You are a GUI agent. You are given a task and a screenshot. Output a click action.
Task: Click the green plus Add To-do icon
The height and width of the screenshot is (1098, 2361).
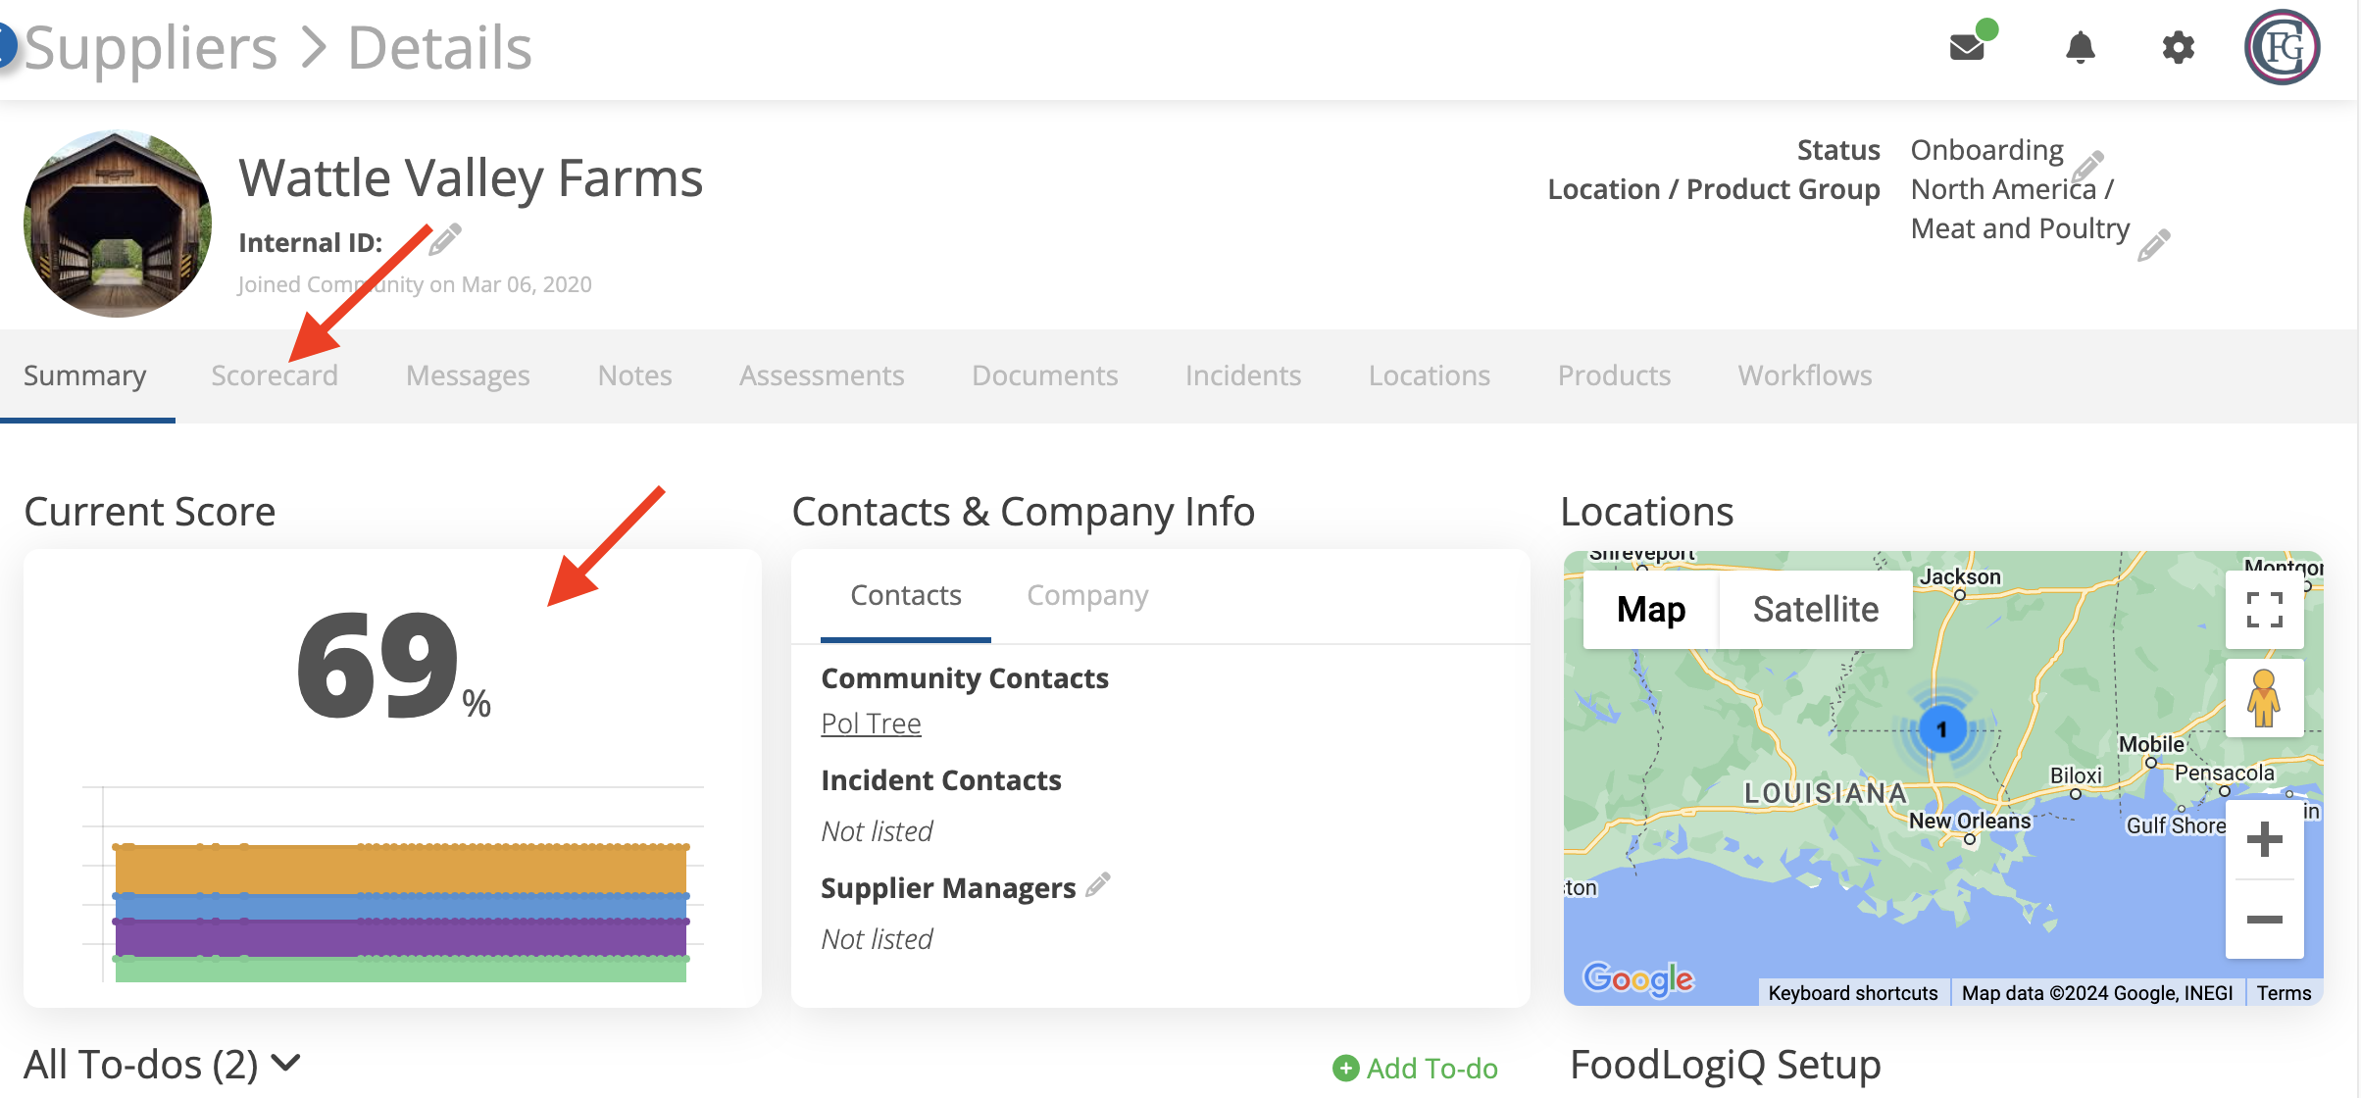[x=1346, y=1068]
